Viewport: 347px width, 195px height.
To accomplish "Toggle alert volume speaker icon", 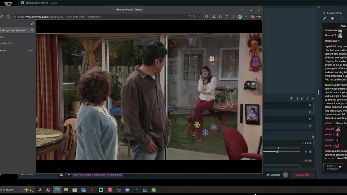I will pos(313,99).
